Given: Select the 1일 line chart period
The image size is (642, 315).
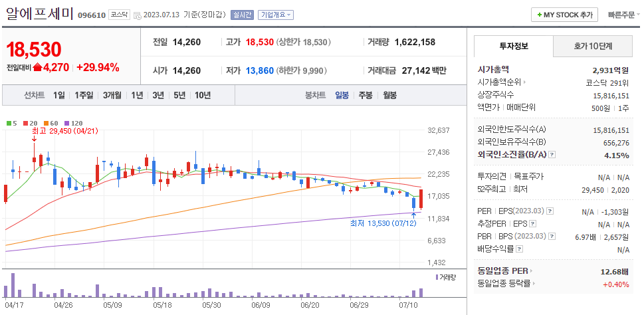Looking at the screenshot, I should click(58, 96).
